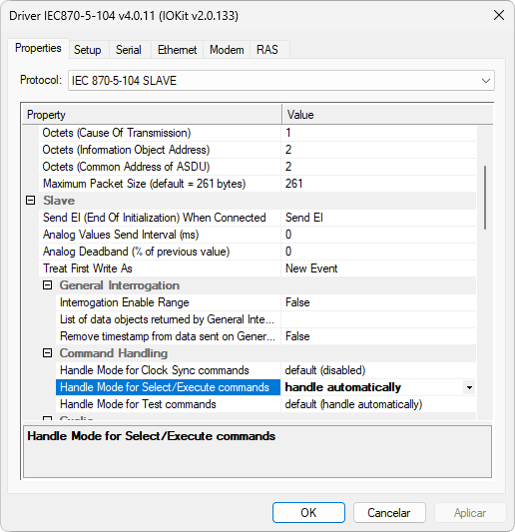
Task: Open the Select/Execute handle mode dropdown arrow
Action: coord(469,387)
